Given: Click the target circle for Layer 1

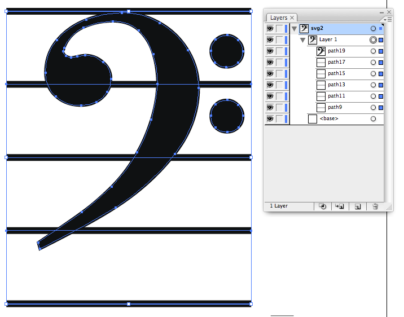Looking at the screenshot, I should point(373,39).
